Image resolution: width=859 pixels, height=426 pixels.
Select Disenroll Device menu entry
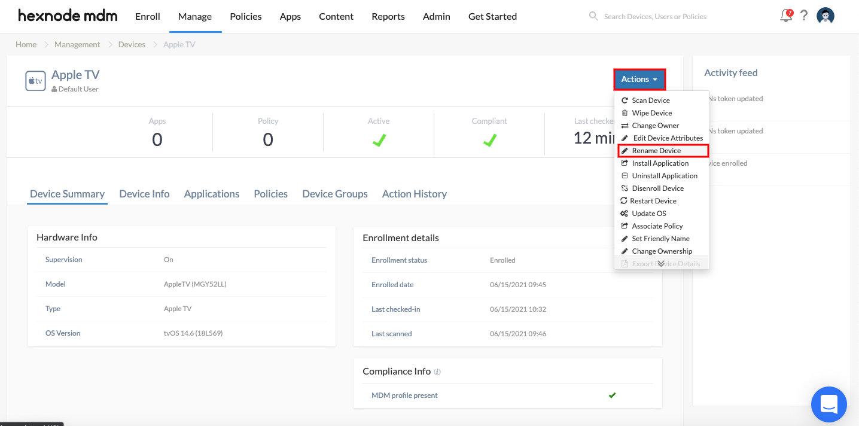(x=658, y=188)
